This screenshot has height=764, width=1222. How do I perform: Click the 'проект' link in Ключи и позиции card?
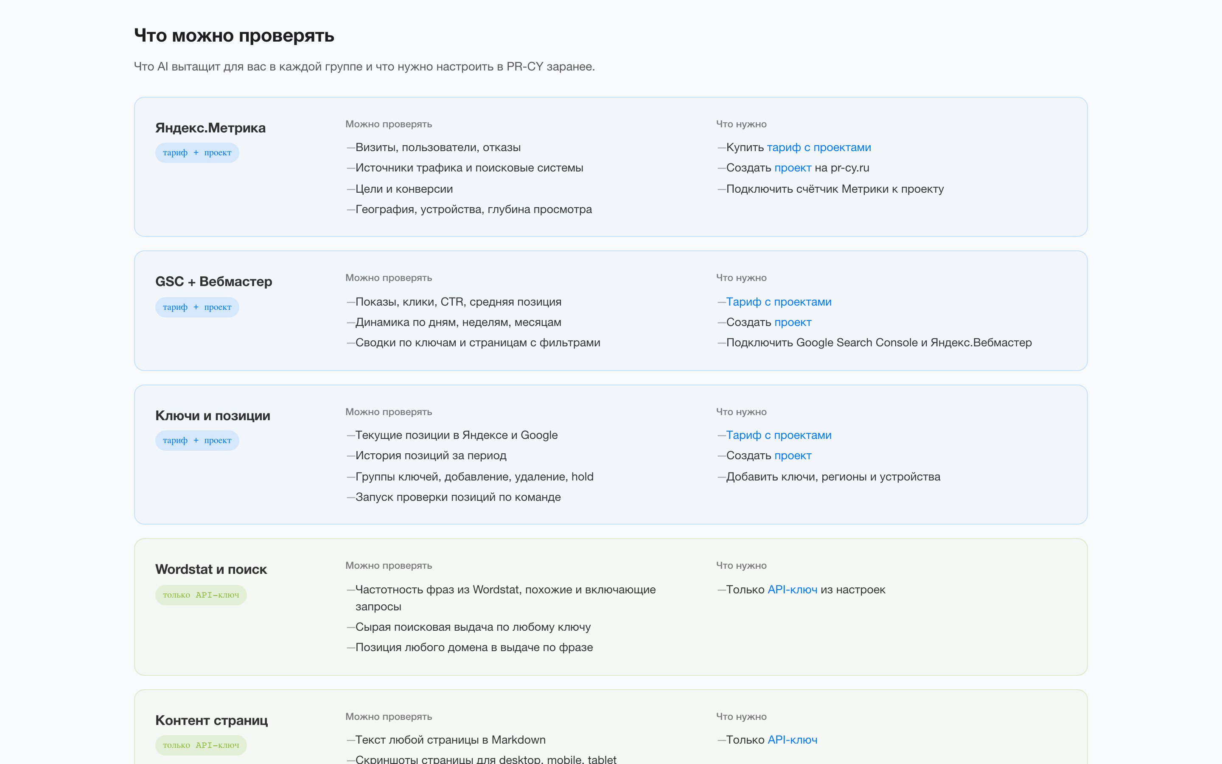point(793,456)
